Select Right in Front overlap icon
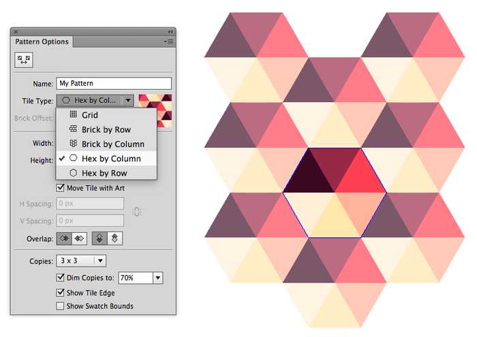The height and width of the screenshot is (337, 477). coord(79,239)
